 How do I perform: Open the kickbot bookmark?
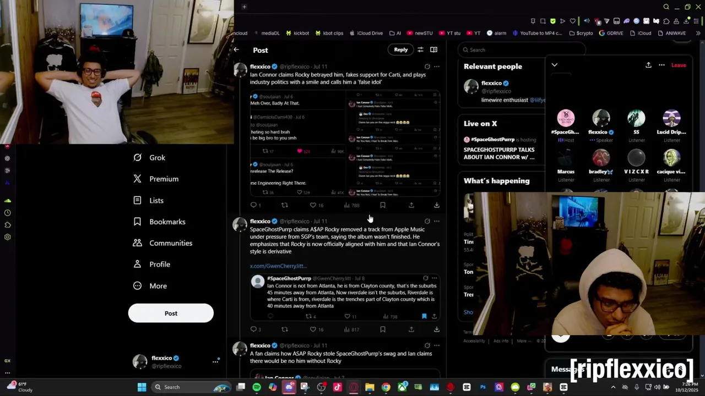pyautogui.click(x=297, y=33)
